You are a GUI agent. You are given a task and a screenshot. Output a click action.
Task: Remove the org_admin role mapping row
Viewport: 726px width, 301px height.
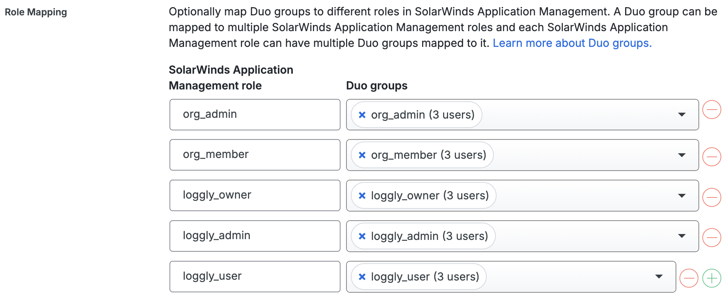click(712, 110)
